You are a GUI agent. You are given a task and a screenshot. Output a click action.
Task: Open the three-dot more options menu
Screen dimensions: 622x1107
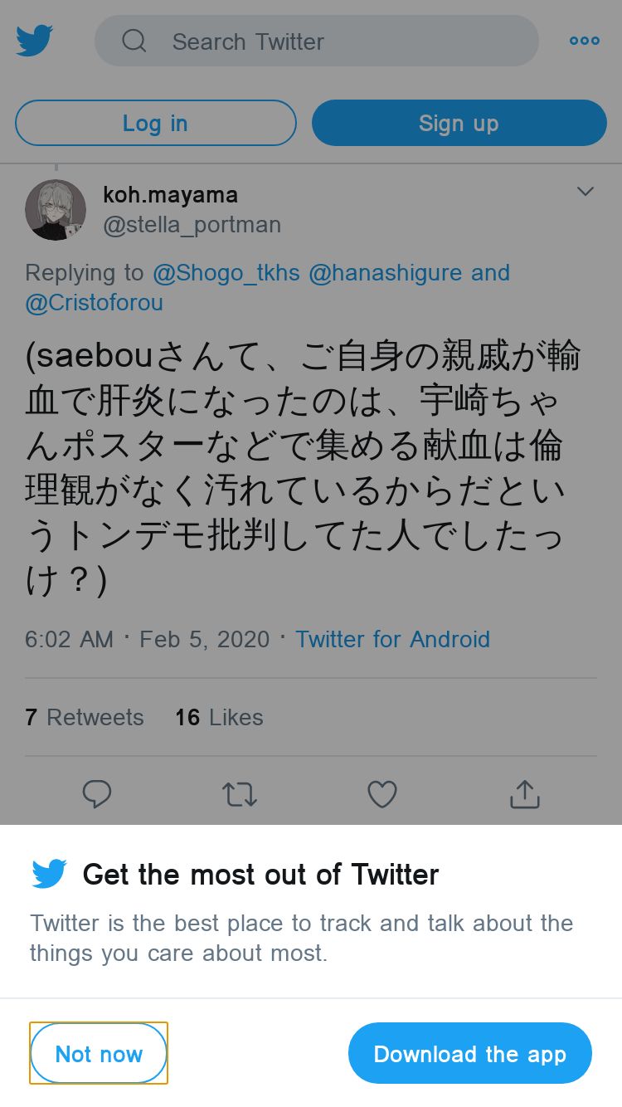[584, 41]
